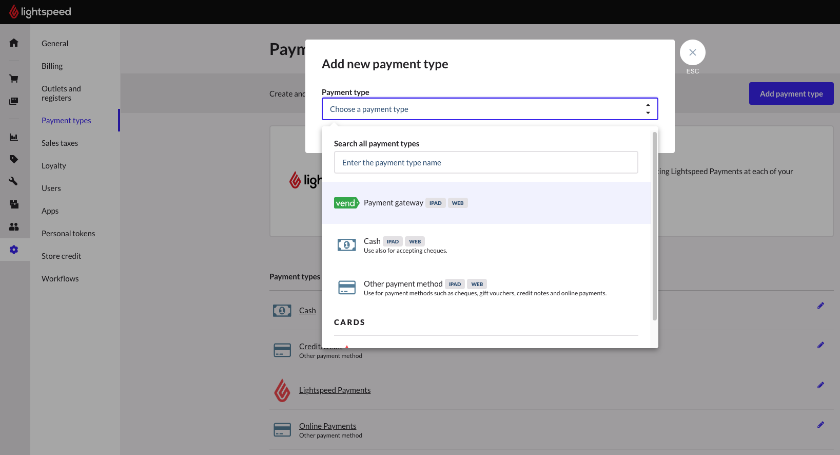Open the Reporting bar chart icon

tap(14, 137)
